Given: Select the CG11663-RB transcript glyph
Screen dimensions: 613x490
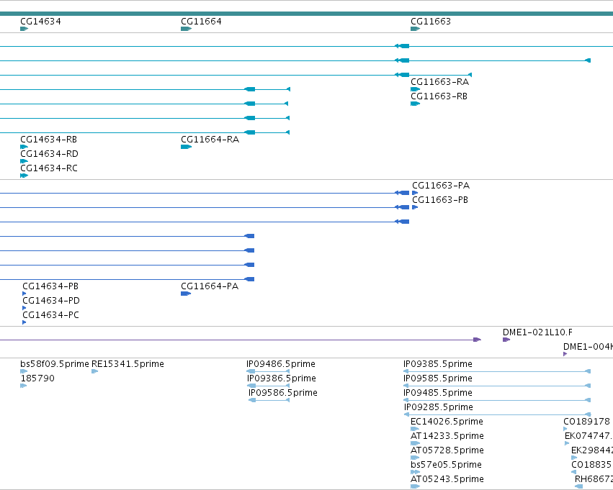Looking at the screenshot, I should pos(415,104).
